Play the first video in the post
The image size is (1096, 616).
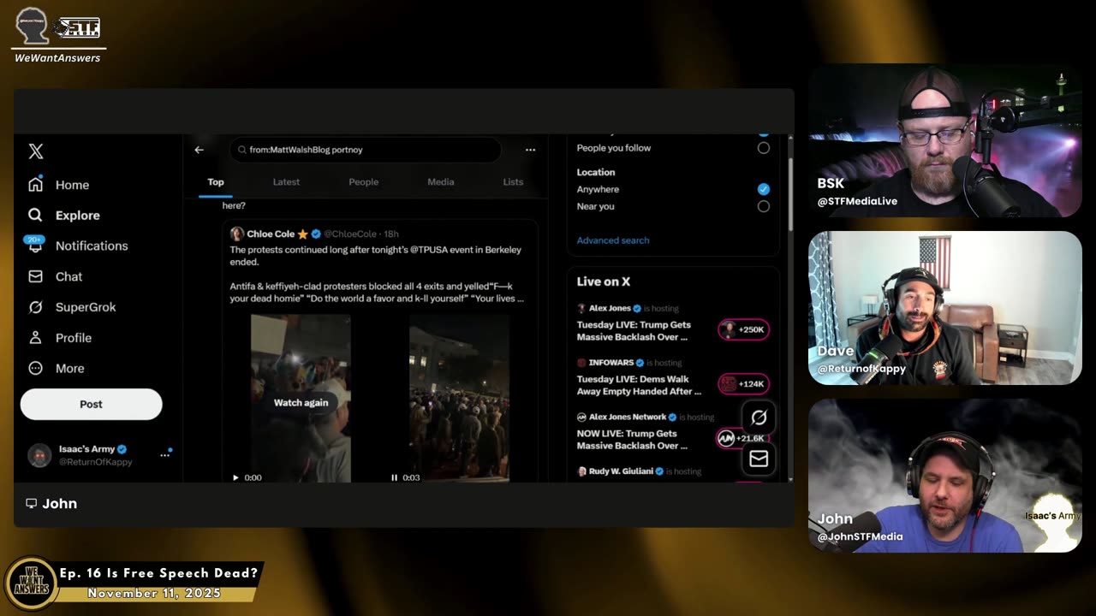[x=235, y=477]
